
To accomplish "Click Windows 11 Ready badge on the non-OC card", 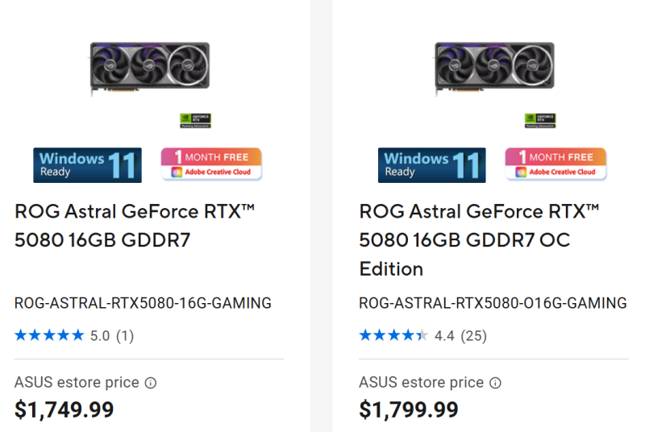I will pos(87,164).
